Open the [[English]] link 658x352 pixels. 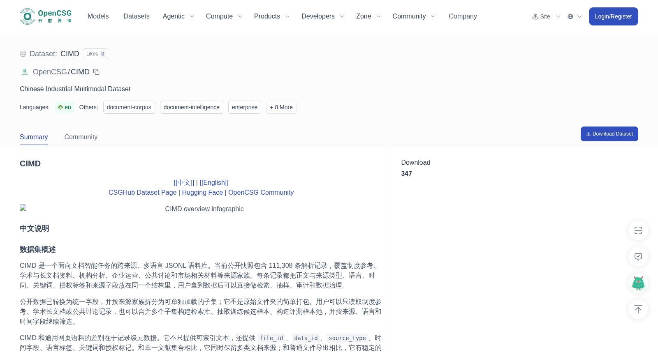click(x=214, y=183)
